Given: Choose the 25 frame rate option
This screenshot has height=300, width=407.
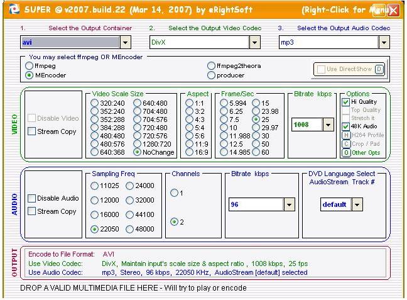Looking at the screenshot, I should click(x=256, y=119).
